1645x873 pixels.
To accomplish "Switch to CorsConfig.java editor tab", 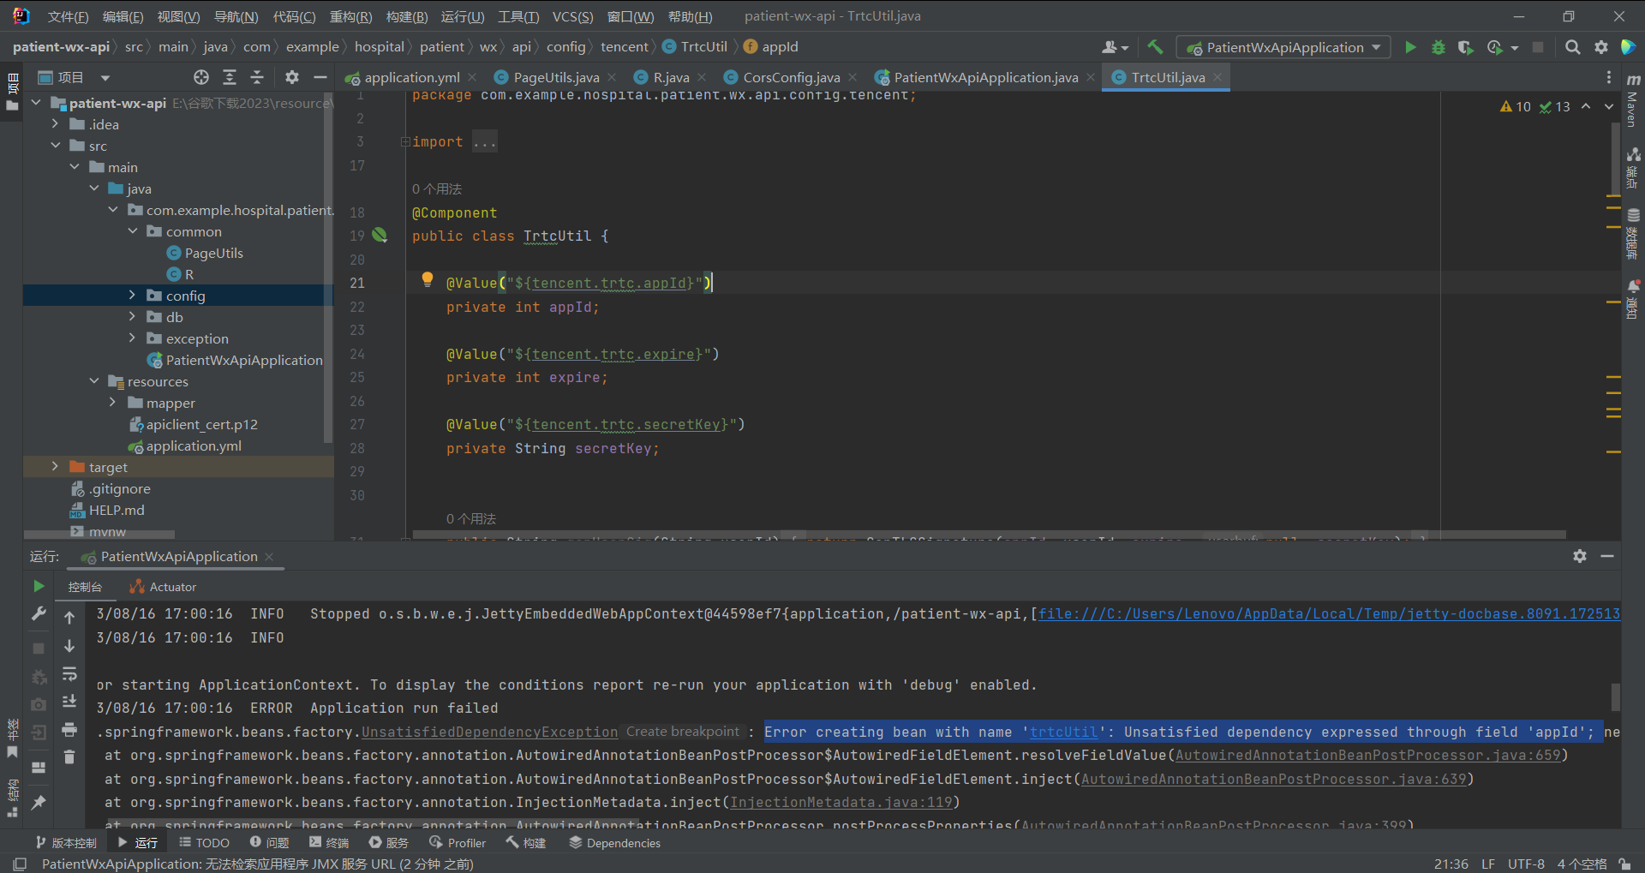I will pyautogui.click(x=791, y=77).
